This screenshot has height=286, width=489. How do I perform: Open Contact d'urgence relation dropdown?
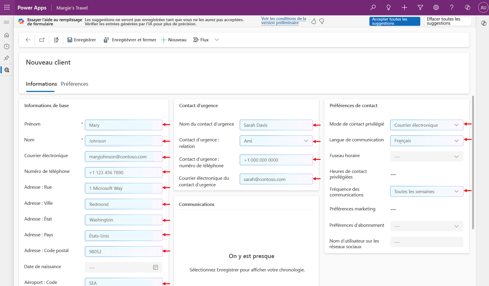click(276, 141)
